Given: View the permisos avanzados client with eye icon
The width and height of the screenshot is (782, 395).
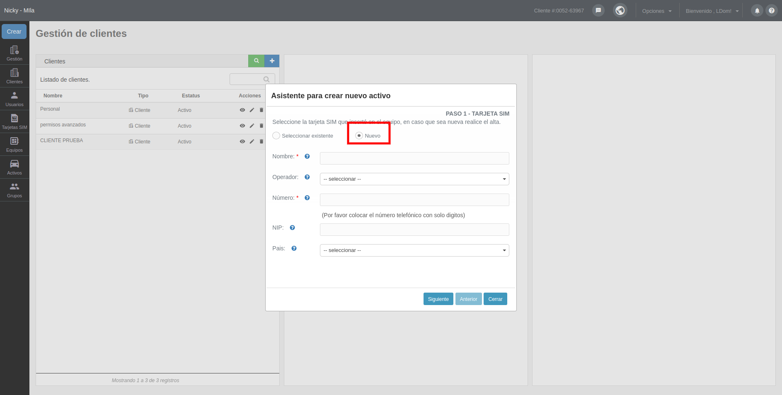Looking at the screenshot, I should (242, 126).
